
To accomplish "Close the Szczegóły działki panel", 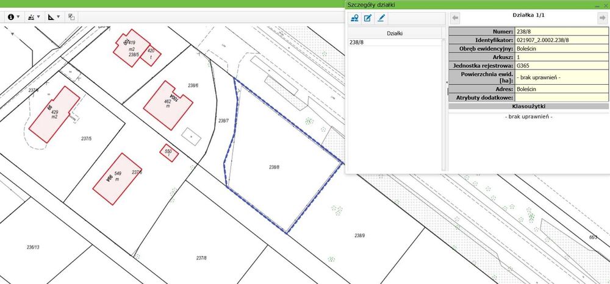I will tap(605, 6).
